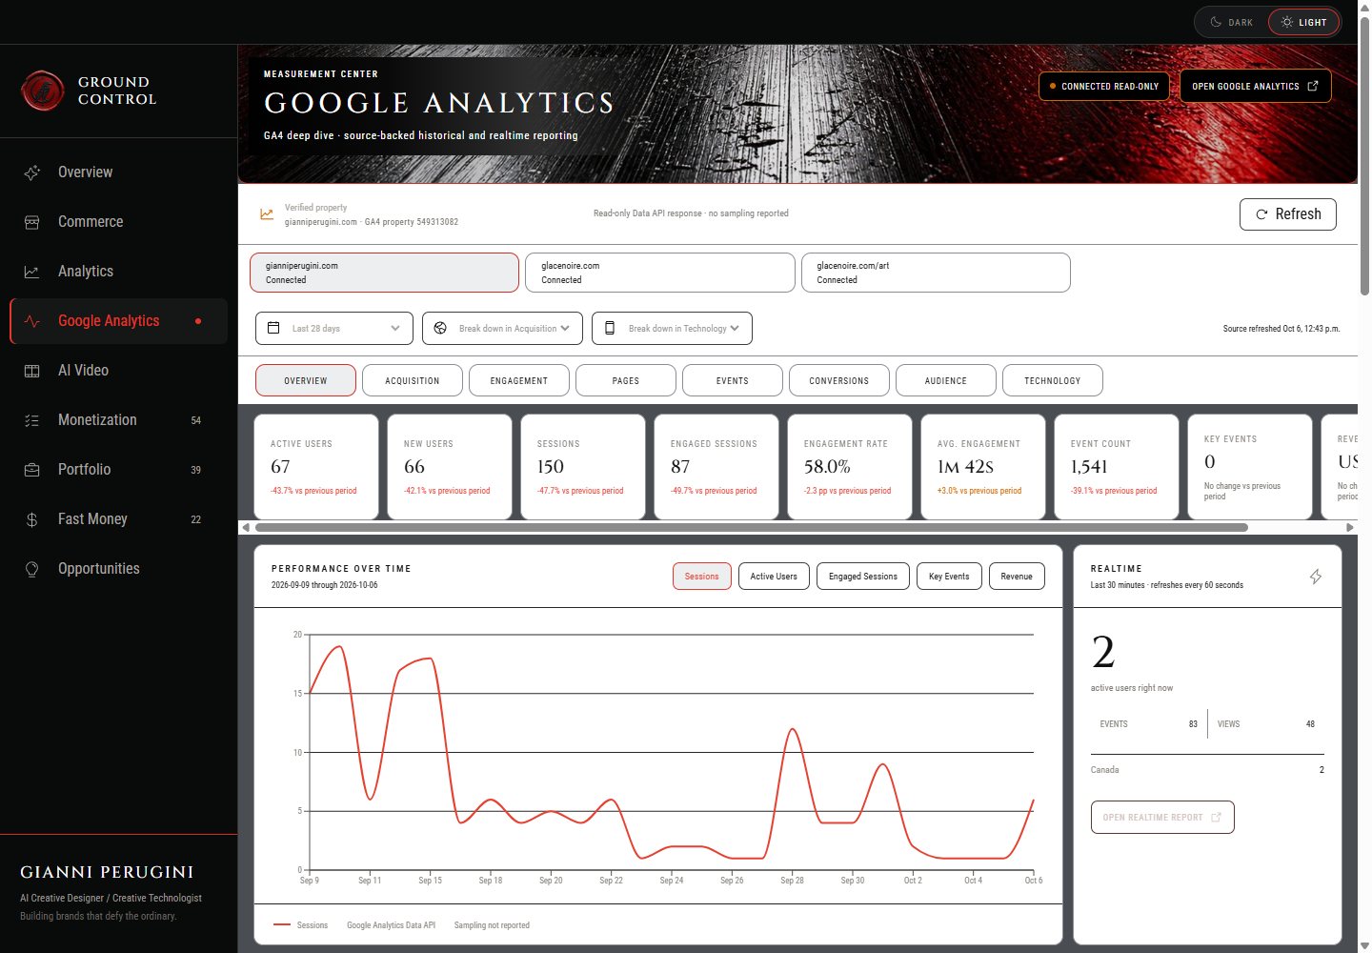Click Open Realtime Report button
1372x953 pixels.
[x=1162, y=818]
